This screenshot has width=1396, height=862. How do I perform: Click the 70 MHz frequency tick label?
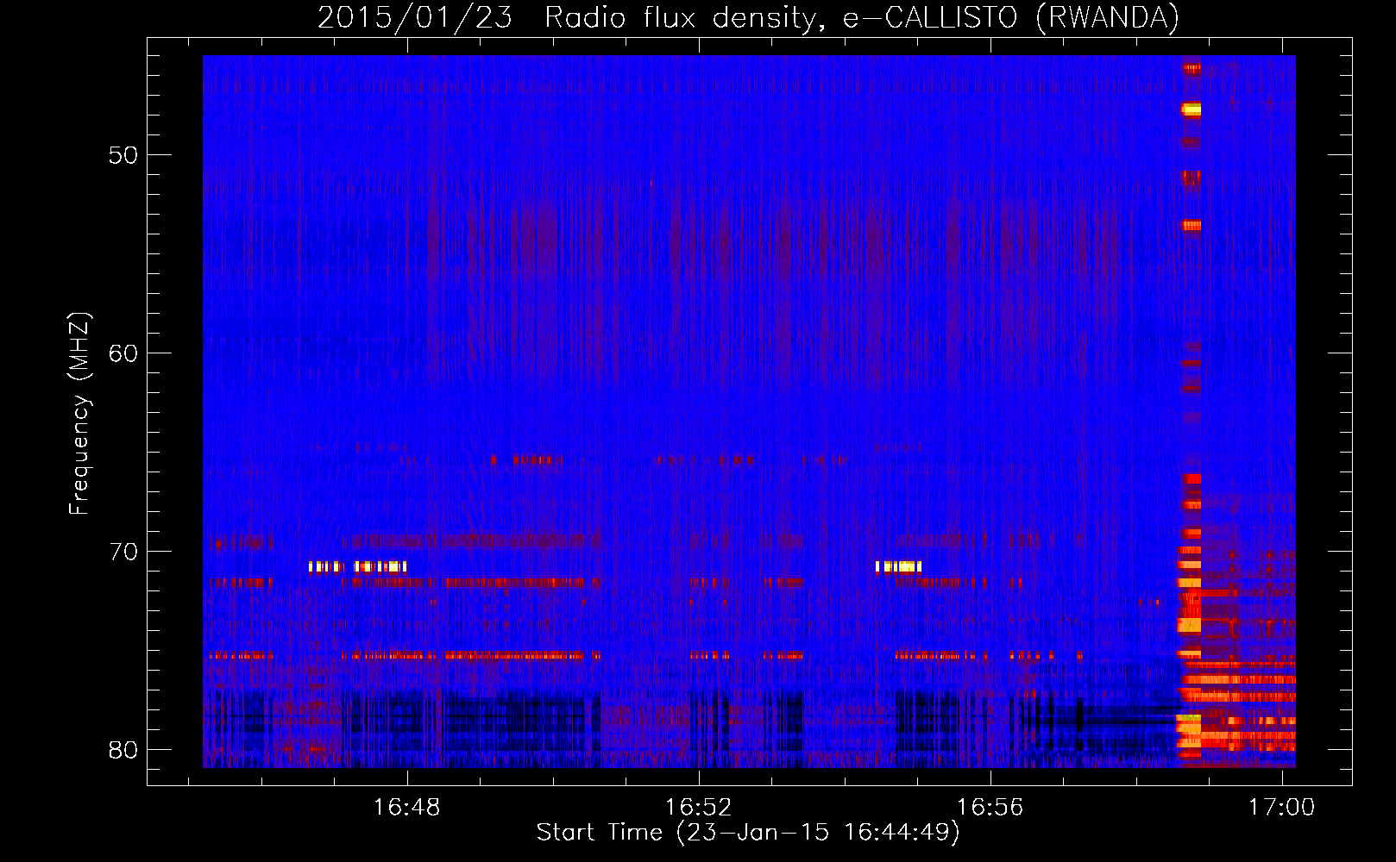[x=123, y=552]
